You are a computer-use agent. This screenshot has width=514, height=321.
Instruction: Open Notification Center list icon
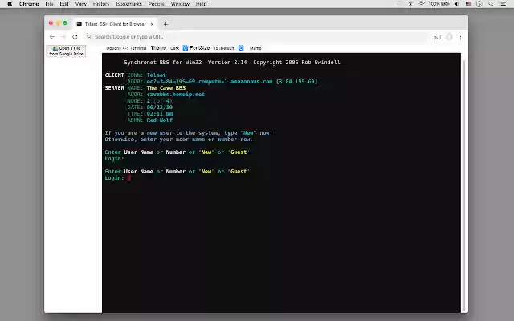coord(503,4)
